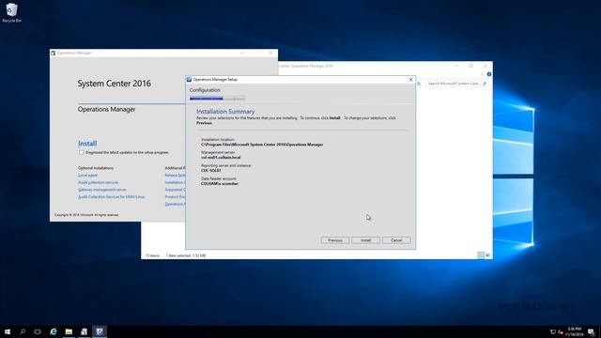Click the volume tray icon

pyautogui.click(x=561, y=331)
